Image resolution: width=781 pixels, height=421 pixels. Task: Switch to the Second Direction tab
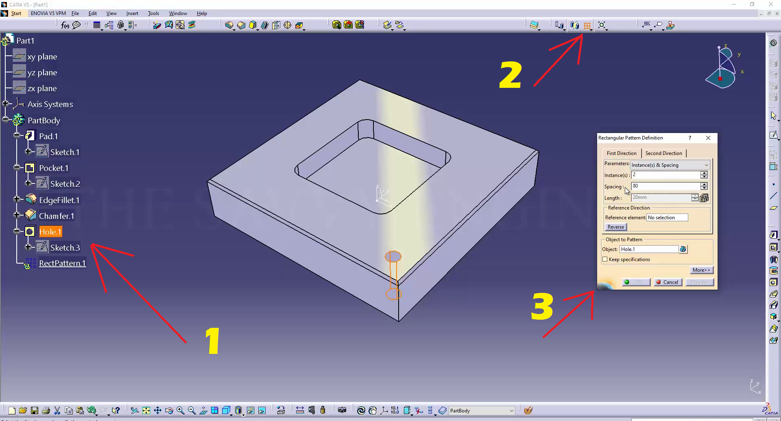point(663,153)
